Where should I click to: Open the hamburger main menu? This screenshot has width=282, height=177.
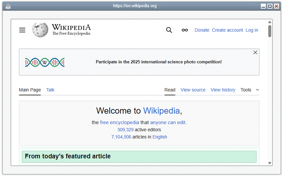point(22,30)
